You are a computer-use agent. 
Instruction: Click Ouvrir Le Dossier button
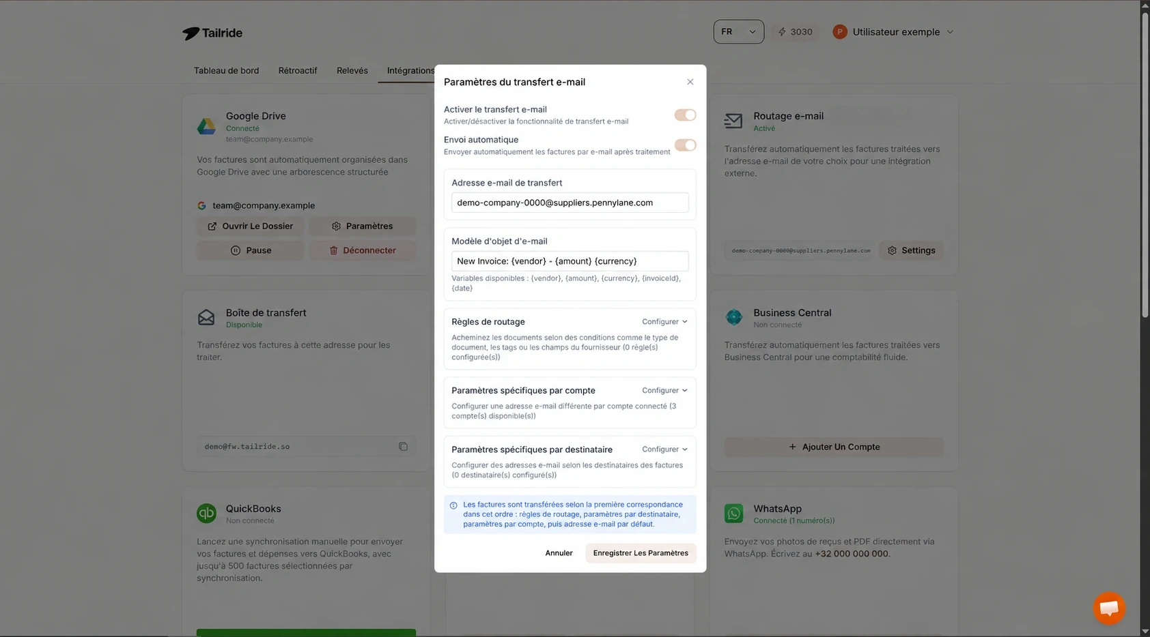251,226
